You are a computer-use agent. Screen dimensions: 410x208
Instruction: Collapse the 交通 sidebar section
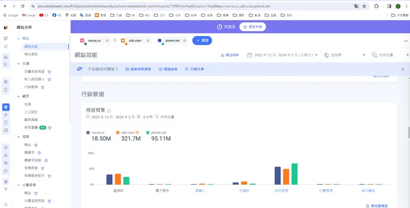(19, 64)
